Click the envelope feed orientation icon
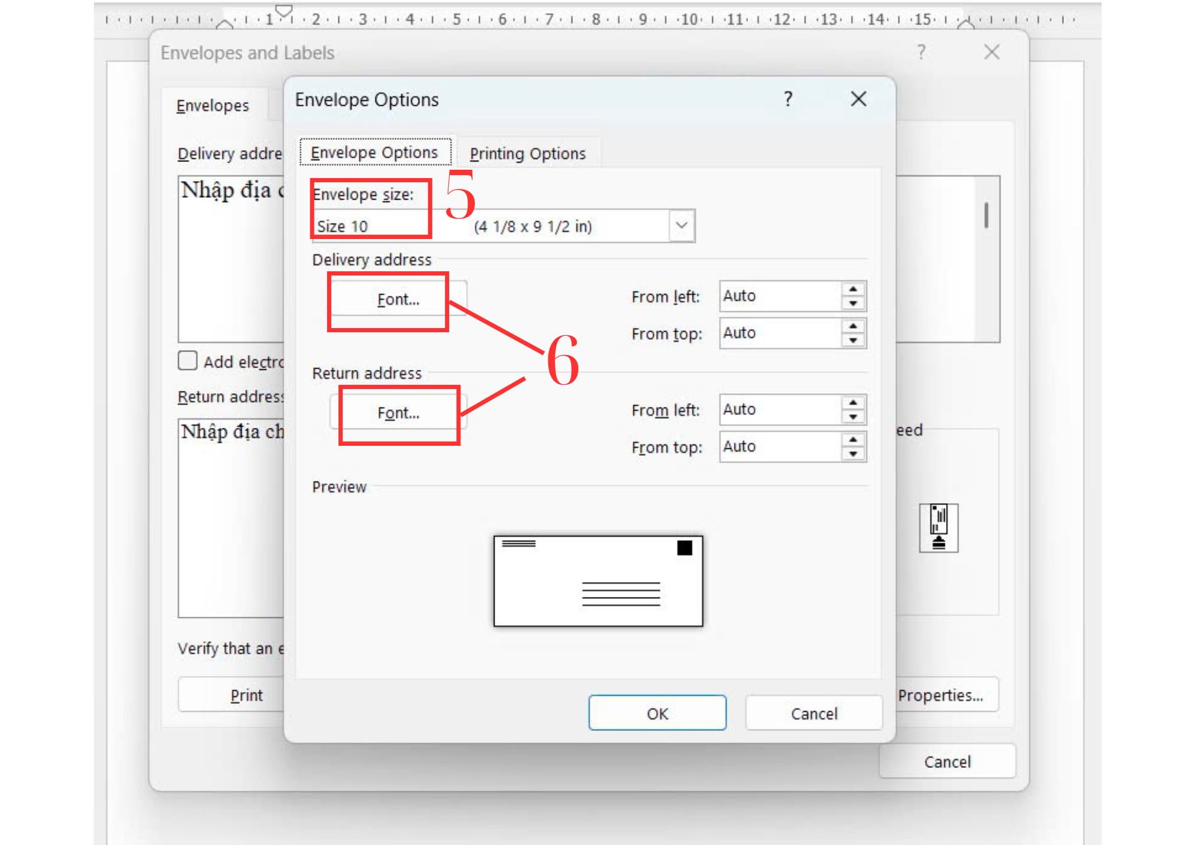1196x845 pixels. pos(938,528)
